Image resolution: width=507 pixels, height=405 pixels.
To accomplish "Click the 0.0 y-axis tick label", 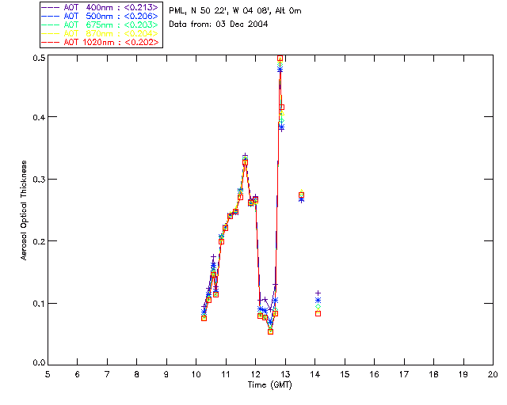I will click(x=39, y=363).
